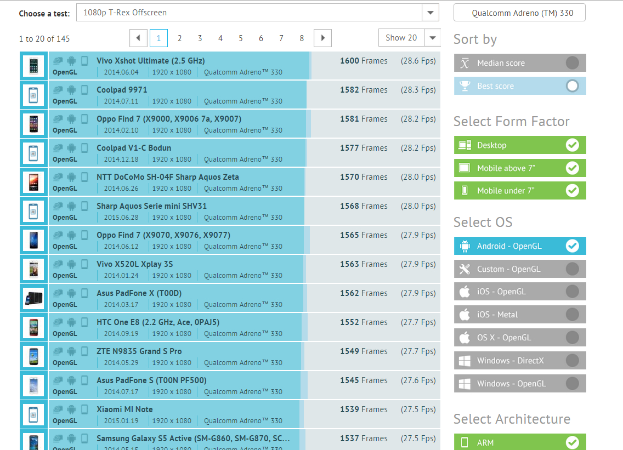Sort results by Best score
Viewport: 623px width, 450px height.
tap(520, 86)
